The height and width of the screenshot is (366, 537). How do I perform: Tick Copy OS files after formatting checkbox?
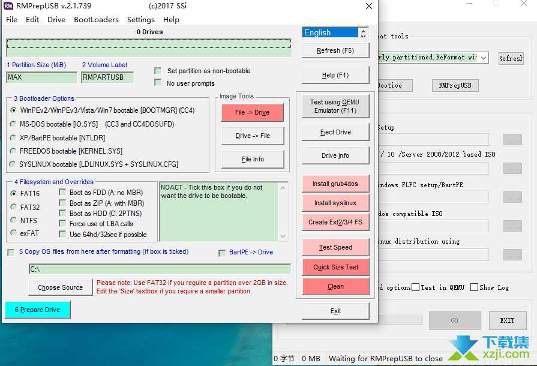(x=11, y=253)
